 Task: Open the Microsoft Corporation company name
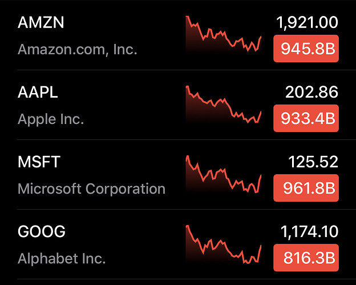click(x=91, y=189)
